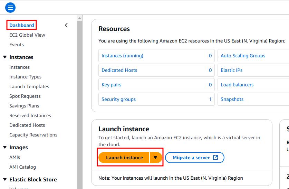Open the Load balancers resource link
The height and width of the screenshot is (189, 289).
click(237, 85)
